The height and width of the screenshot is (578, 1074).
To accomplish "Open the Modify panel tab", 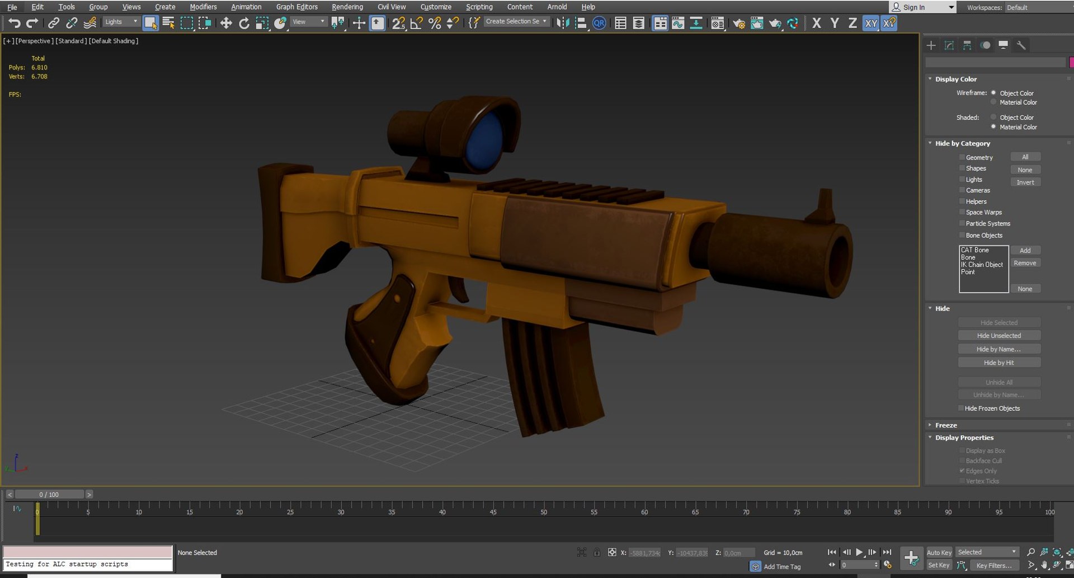I will coord(949,45).
